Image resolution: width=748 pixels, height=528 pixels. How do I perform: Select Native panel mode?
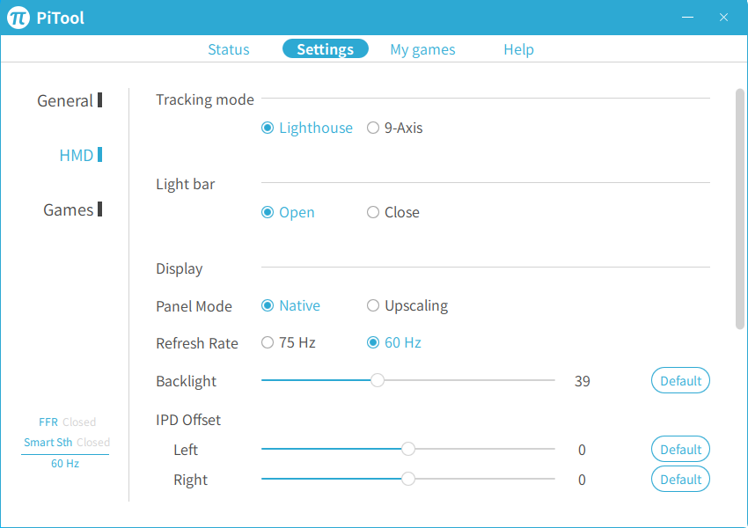290,305
